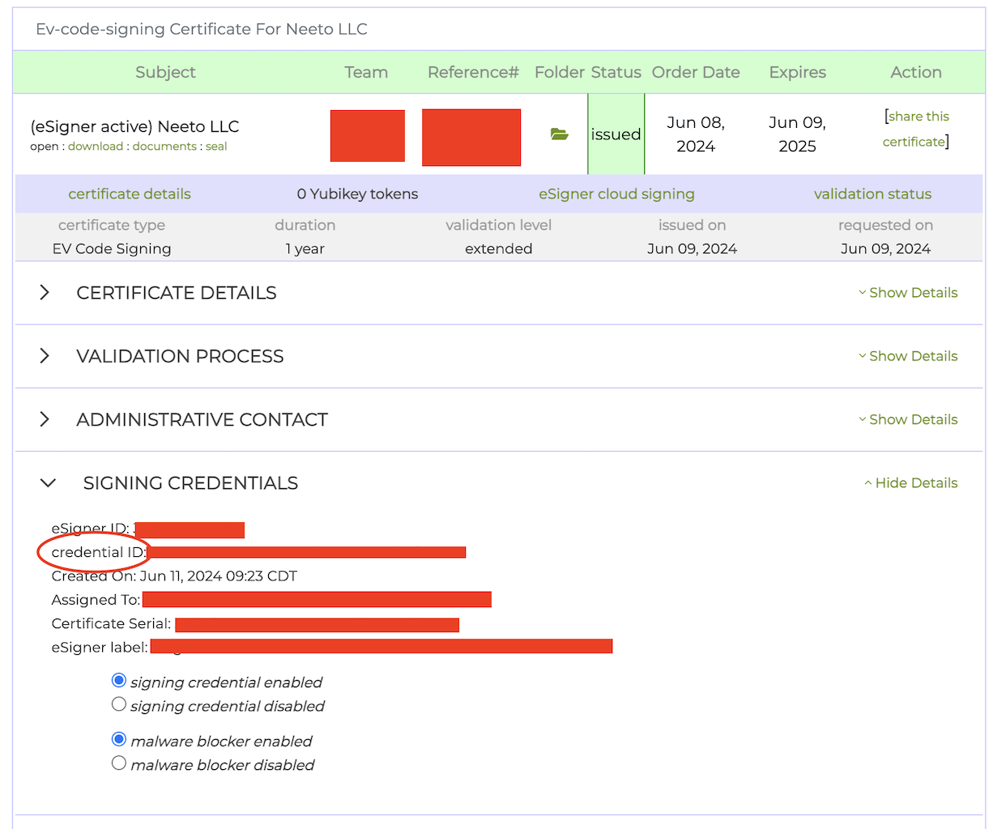
Task: Click the download link under Neeto LLC
Action: point(96,147)
